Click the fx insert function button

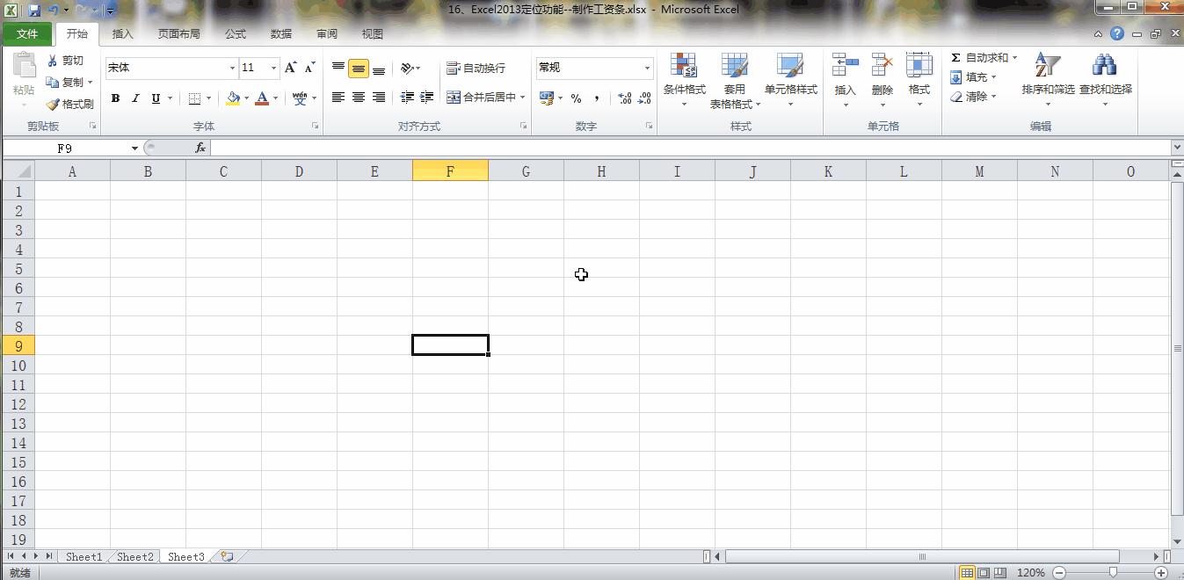[200, 149]
